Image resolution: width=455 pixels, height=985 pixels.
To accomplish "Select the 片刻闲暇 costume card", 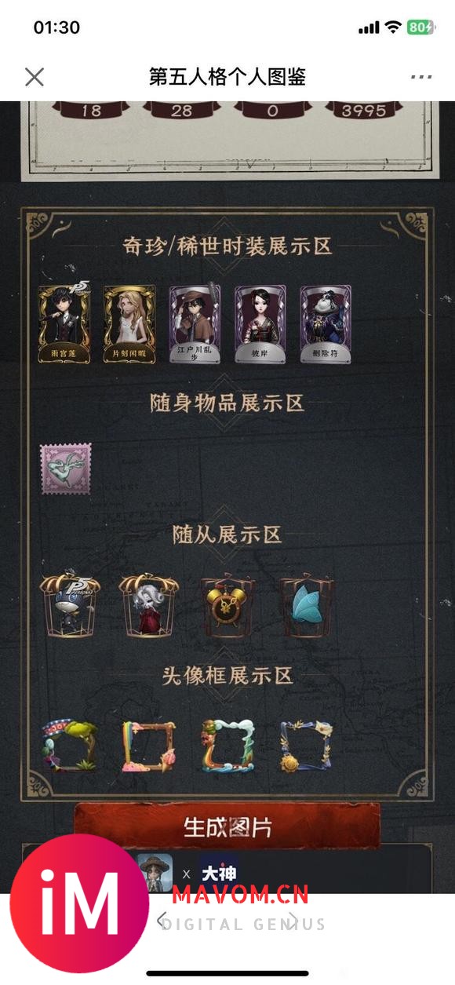I will pos(129,323).
